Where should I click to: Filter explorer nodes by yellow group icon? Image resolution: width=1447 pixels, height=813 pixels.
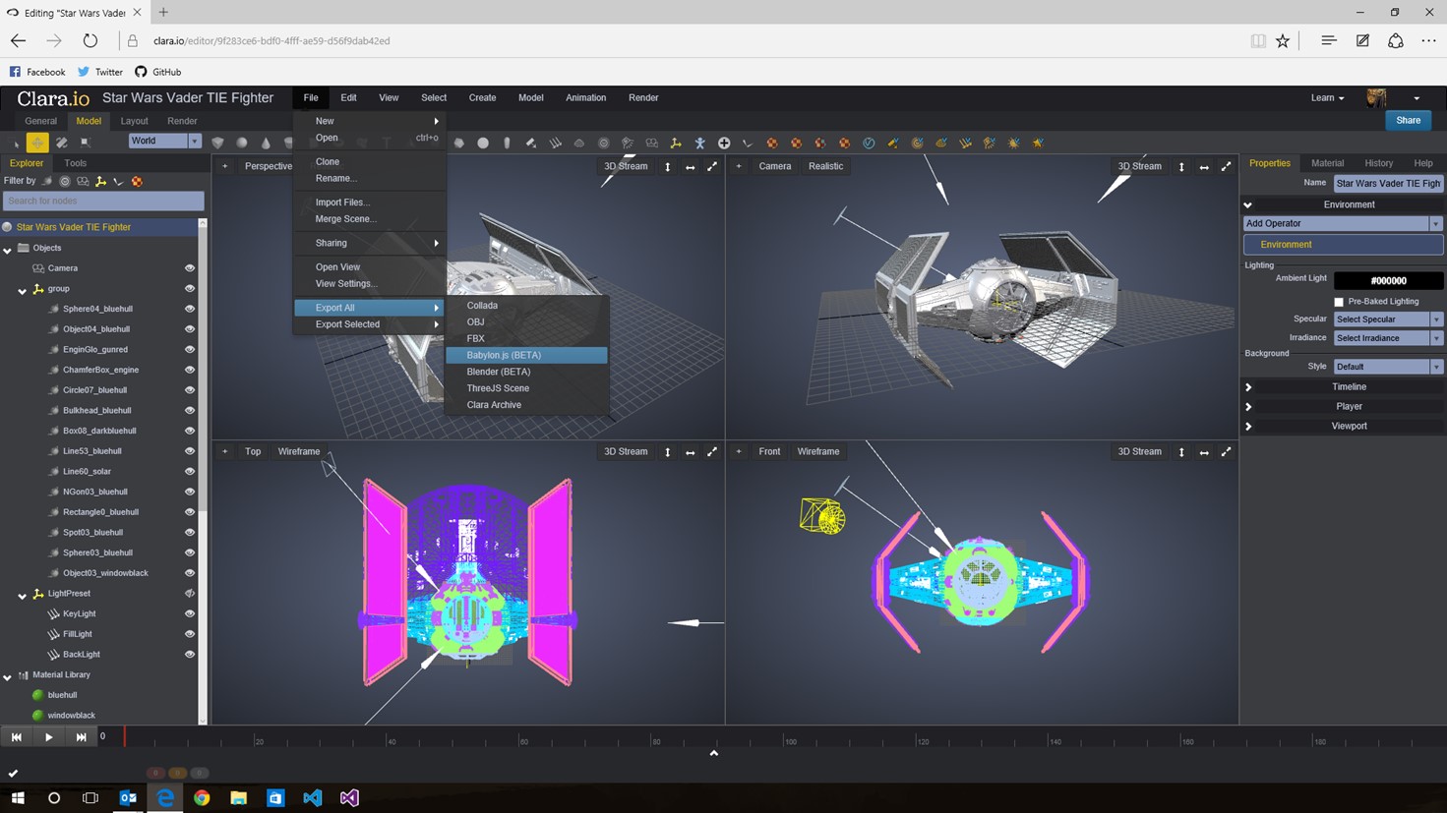click(100, 181)
